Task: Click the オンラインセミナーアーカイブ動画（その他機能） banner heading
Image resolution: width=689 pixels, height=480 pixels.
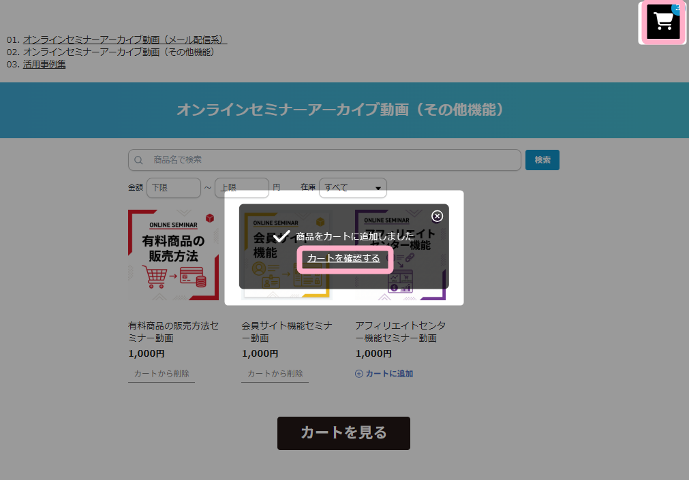Action: click(x=340, y=110)
